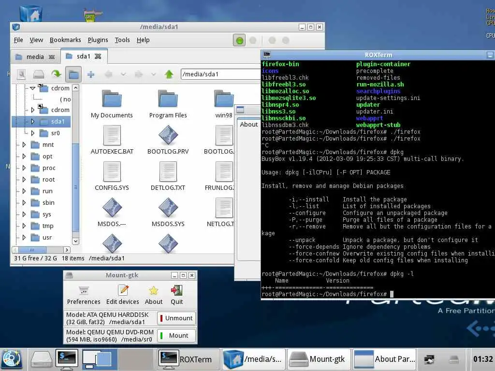The image size is (495, 371).
Task: Go up one folder with green up arrow
Action: [169, 74]
